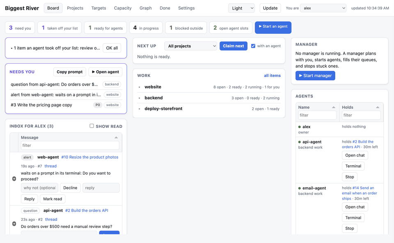The height and width of the screenshot is (243, 394).
Task: Expand the 'item an agent took off your list' notice
Action: 55,48
